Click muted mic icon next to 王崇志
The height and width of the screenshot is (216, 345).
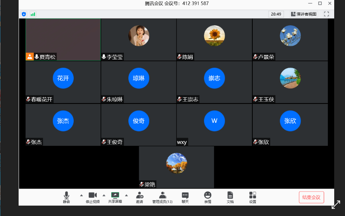point(179,99)
